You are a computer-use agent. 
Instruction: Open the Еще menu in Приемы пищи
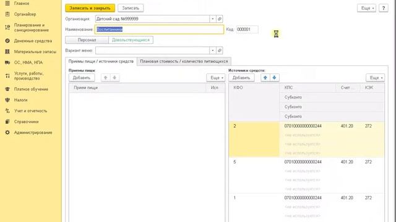pyautogui.click(x=216, y=78)
